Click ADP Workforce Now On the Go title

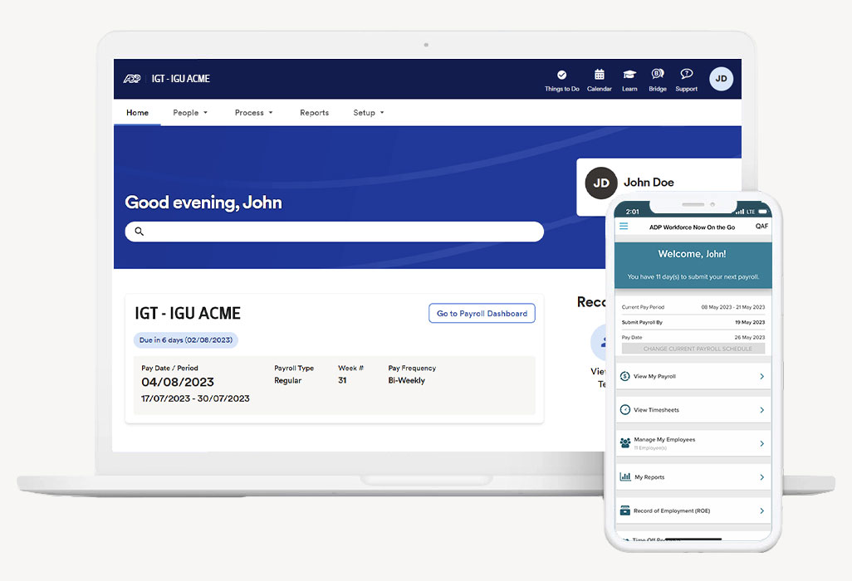tap(692, 227)
